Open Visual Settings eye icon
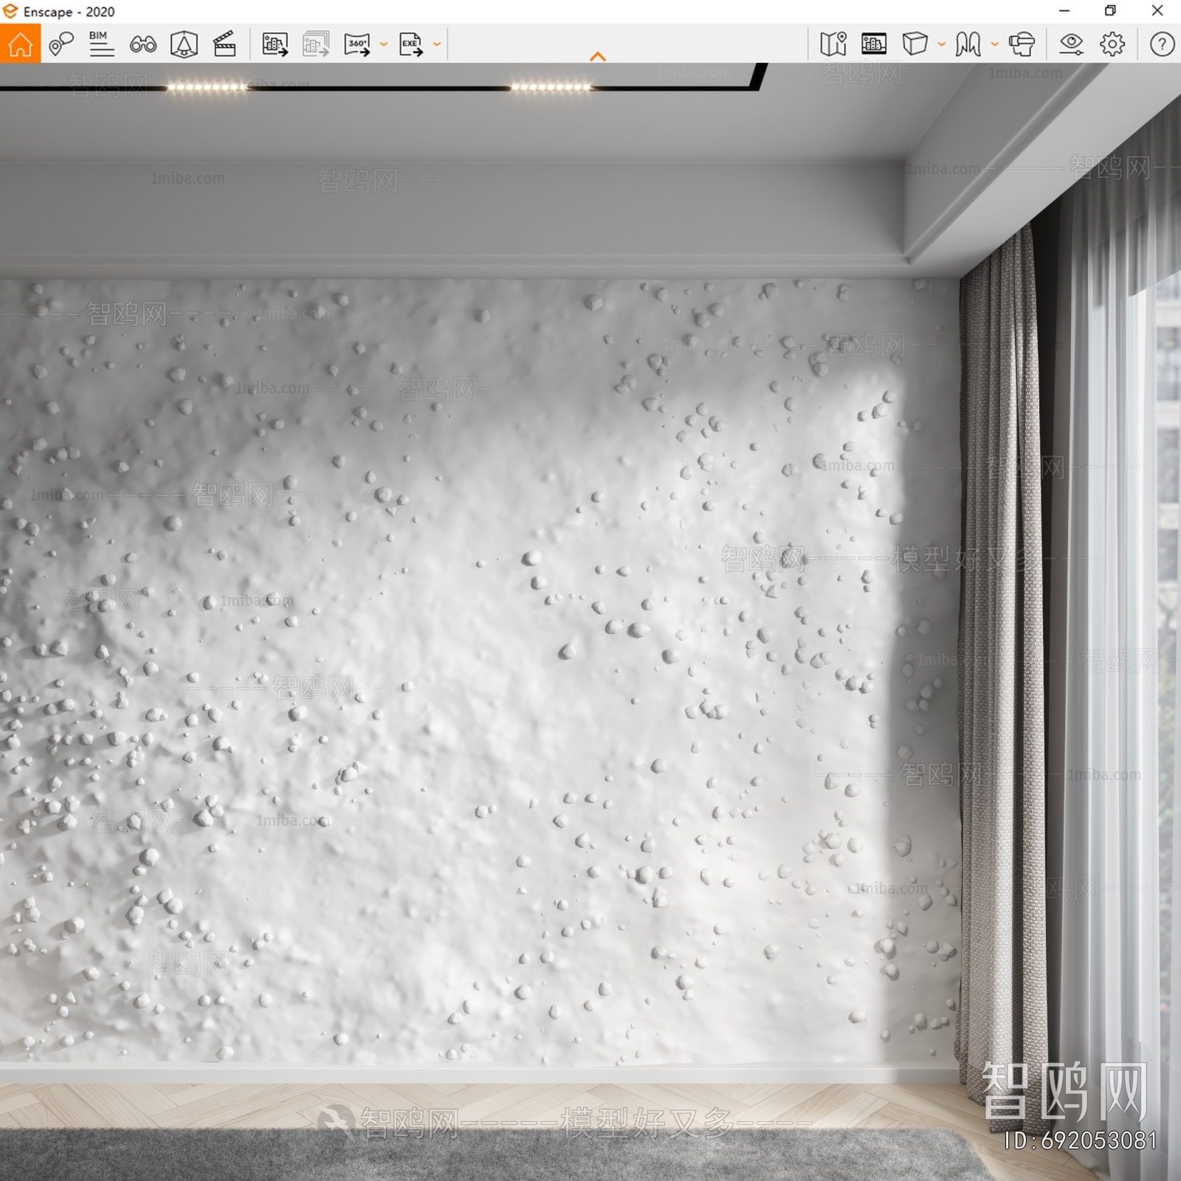Screen dimensions: 1181x1181 coord(1071,44)
